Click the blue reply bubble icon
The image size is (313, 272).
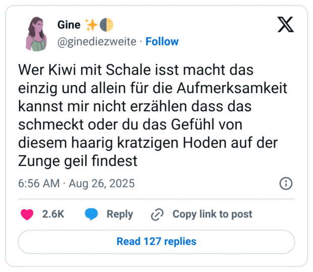click(91, 214)
